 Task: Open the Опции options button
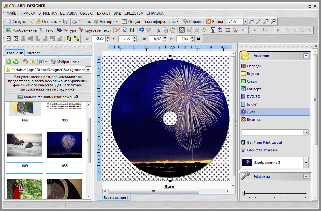coord(131,22)
